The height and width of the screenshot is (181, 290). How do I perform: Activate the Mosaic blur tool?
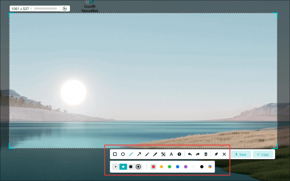coord(163,154)
